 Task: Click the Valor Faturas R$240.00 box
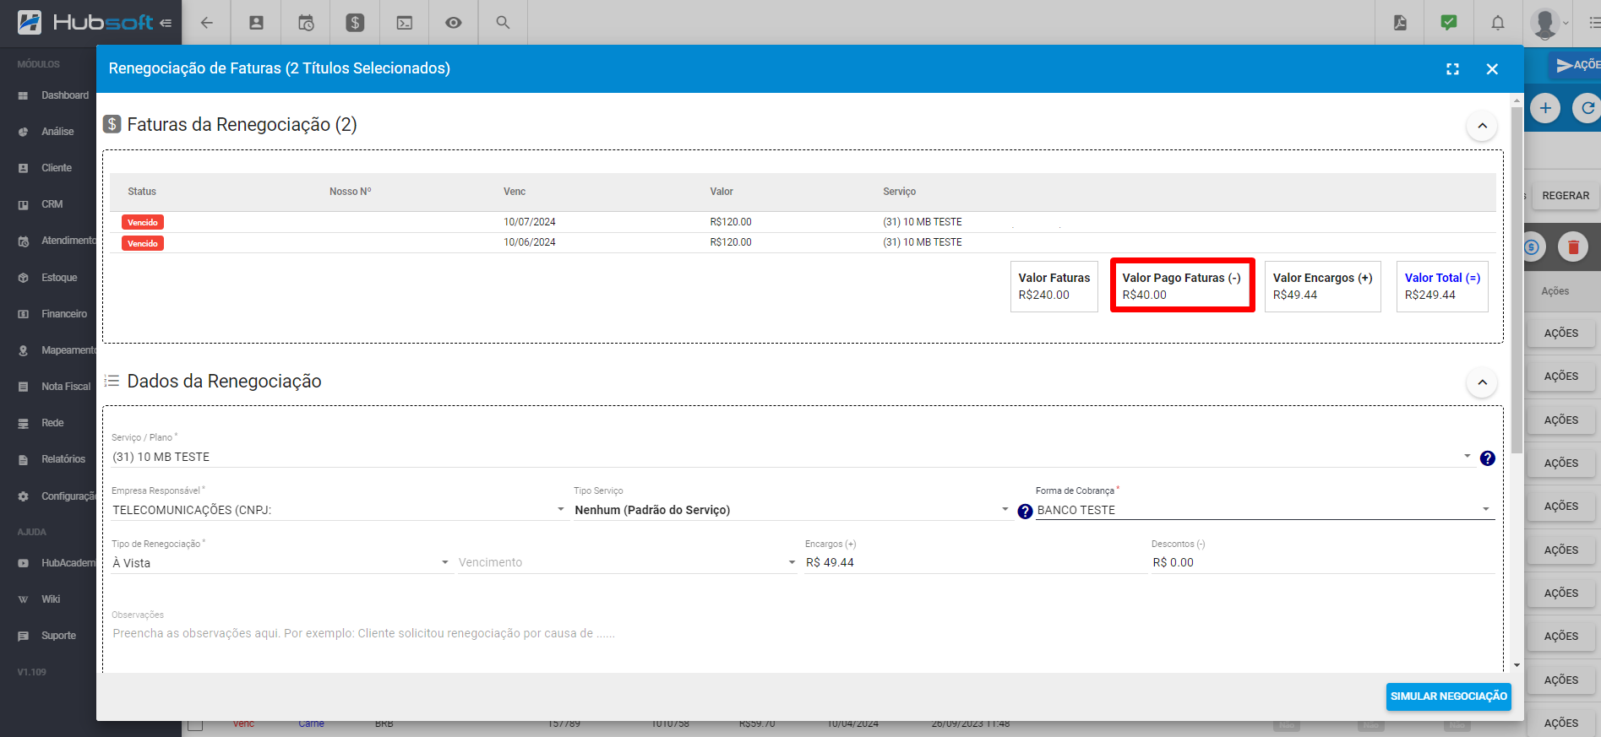(x=1054, y=286)
